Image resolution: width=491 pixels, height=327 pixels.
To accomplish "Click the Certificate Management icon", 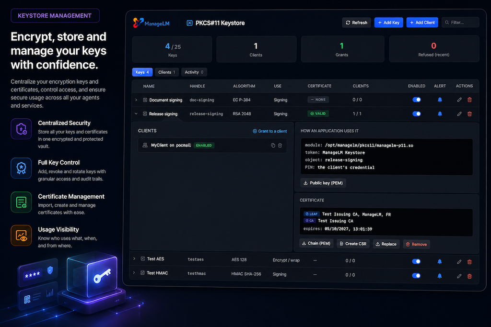I will coord(21,202).
